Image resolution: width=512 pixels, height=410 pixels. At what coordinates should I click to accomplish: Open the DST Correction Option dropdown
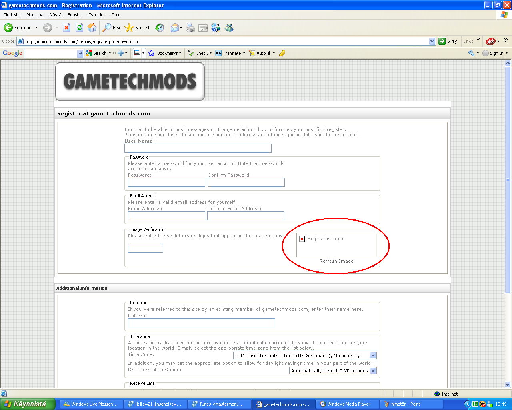point(333,371)
